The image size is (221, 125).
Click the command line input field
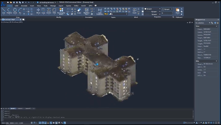point(97,120)
